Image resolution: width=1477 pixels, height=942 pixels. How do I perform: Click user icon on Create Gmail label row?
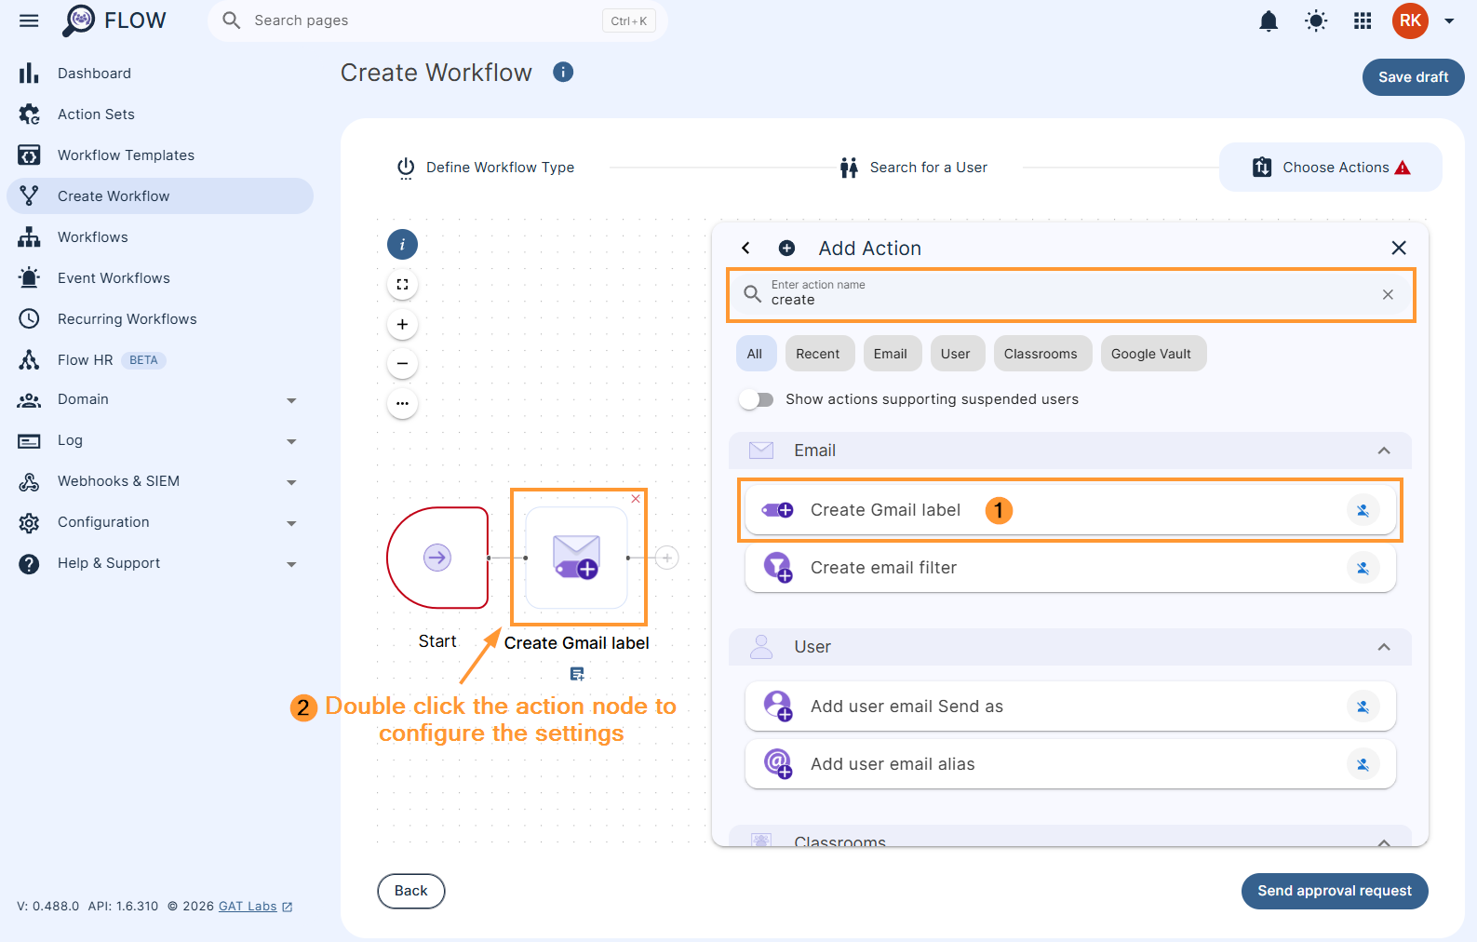1363,510
